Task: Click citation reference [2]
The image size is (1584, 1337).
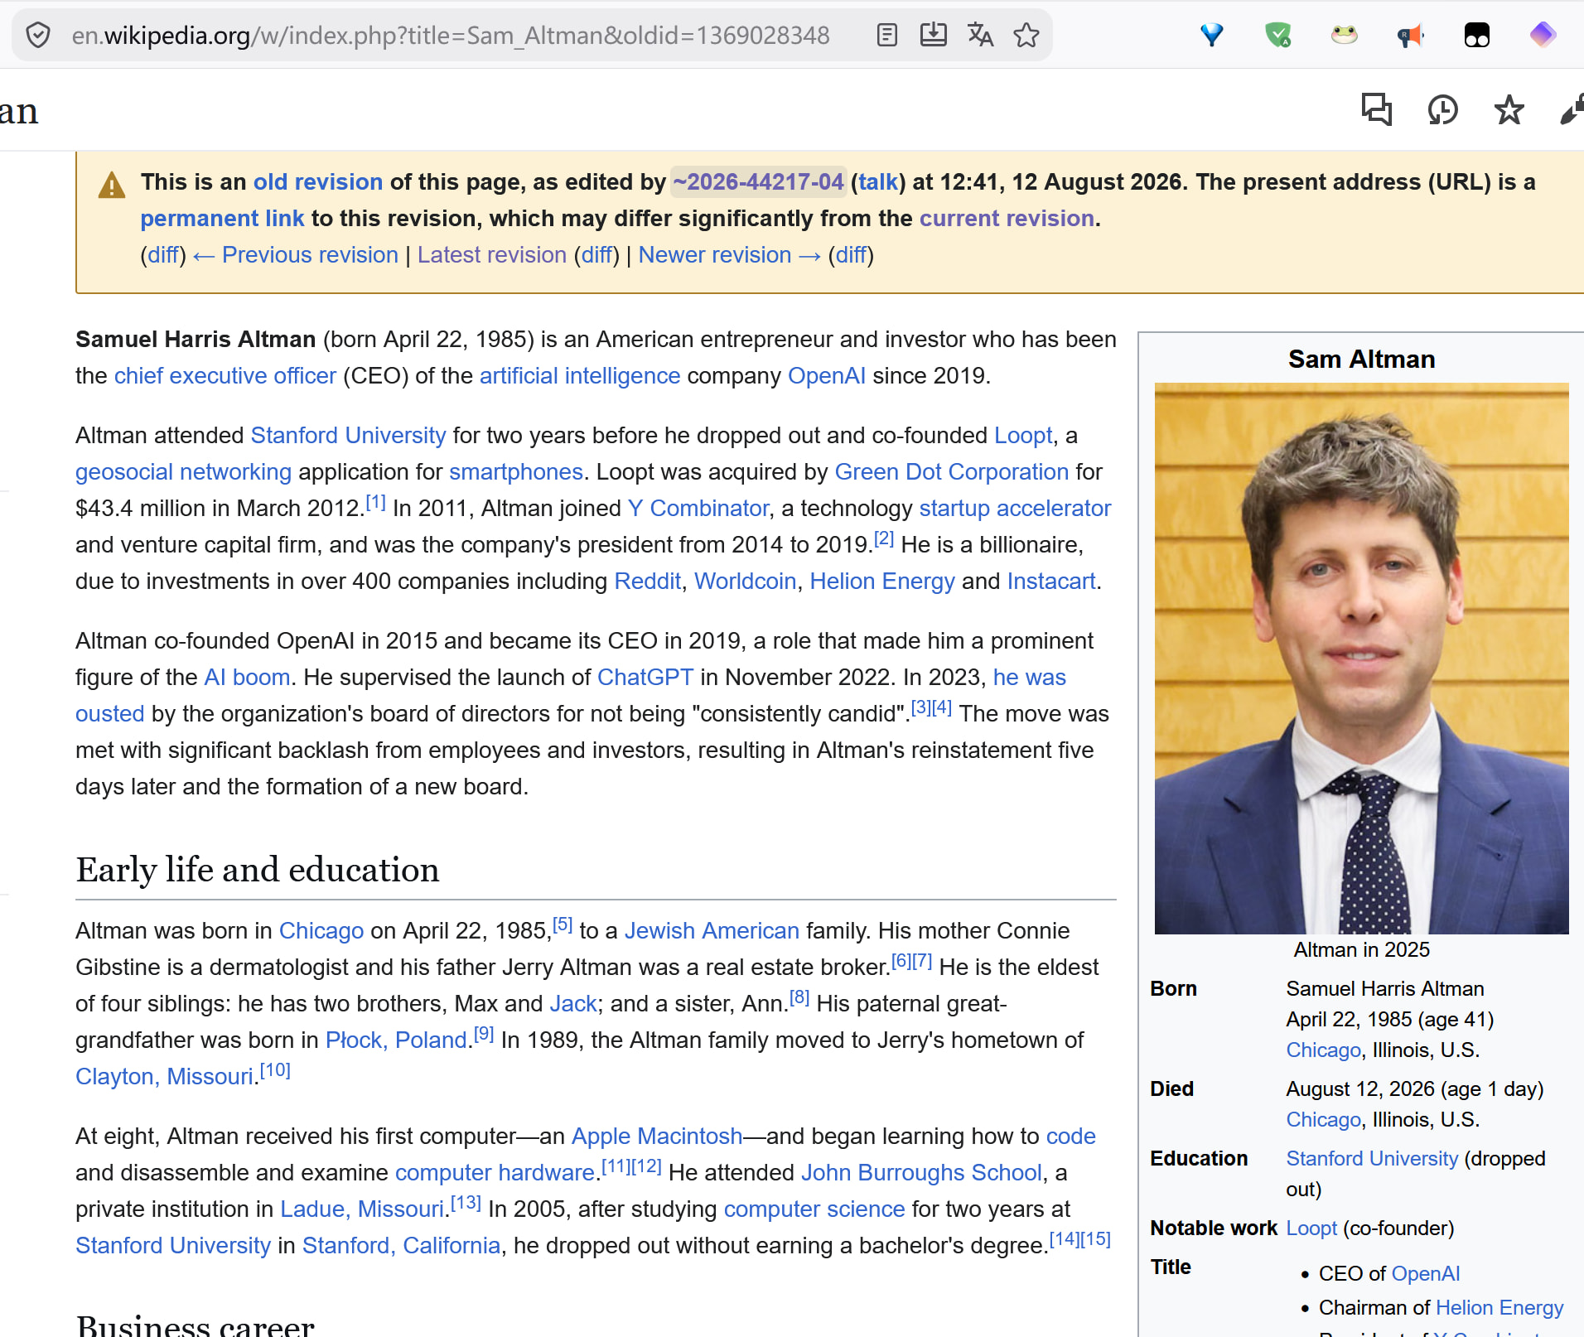Action: (884, 538)
